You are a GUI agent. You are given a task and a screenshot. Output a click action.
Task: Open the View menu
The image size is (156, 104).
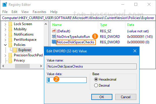[25, 12]
